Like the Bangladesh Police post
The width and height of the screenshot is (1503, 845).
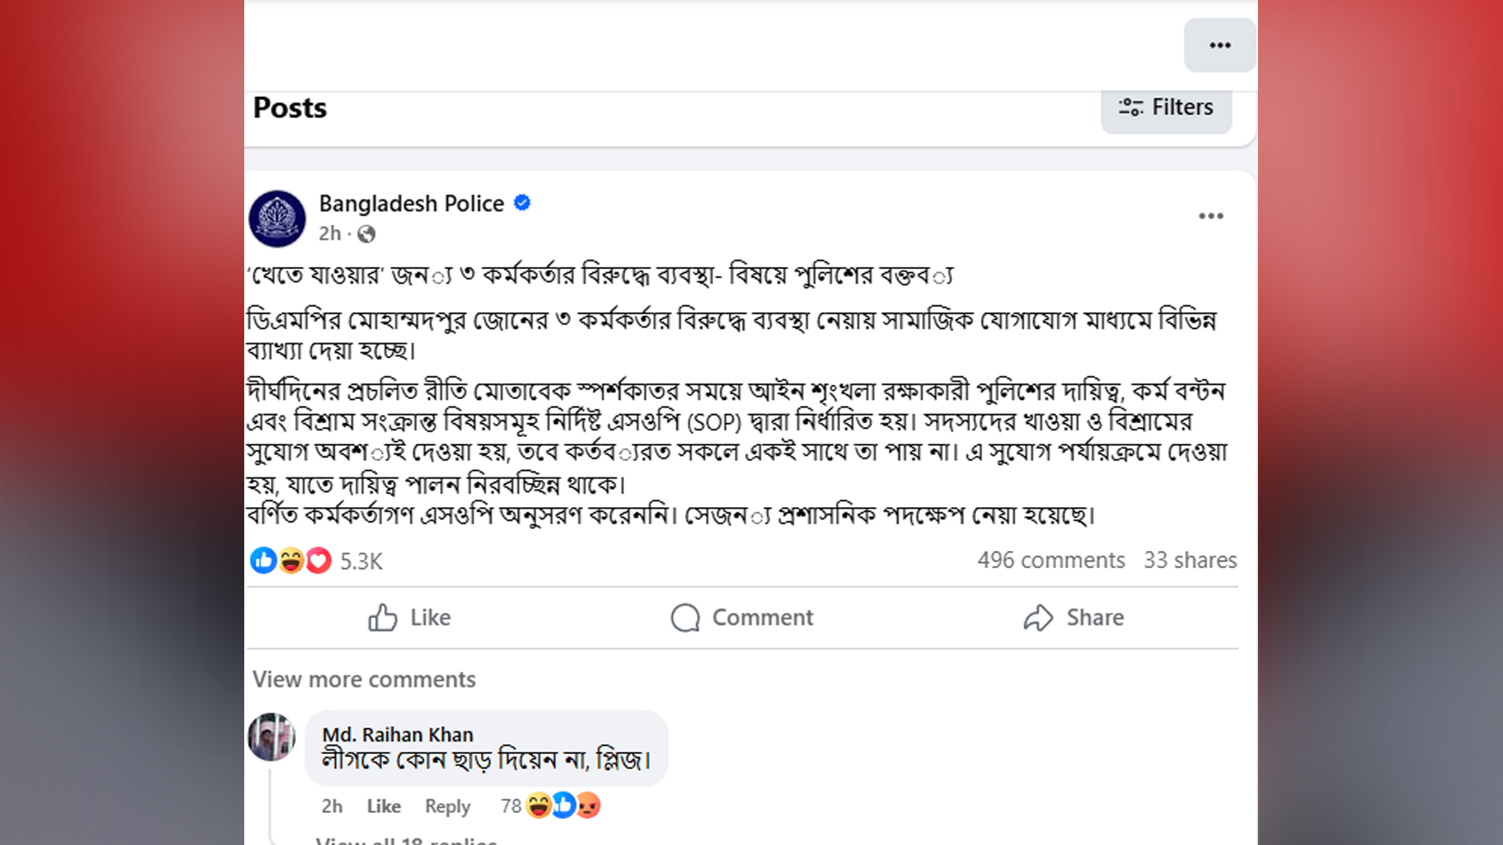coord(409,617)
